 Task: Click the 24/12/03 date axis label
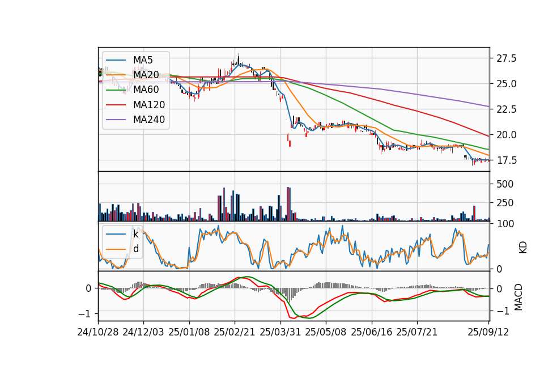tap(143, 332)
